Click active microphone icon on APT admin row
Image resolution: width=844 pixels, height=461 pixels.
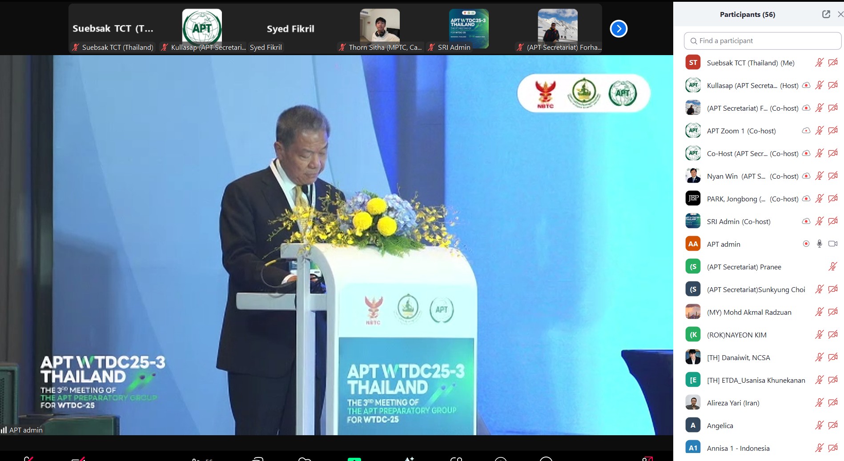[x=819, y=244]
